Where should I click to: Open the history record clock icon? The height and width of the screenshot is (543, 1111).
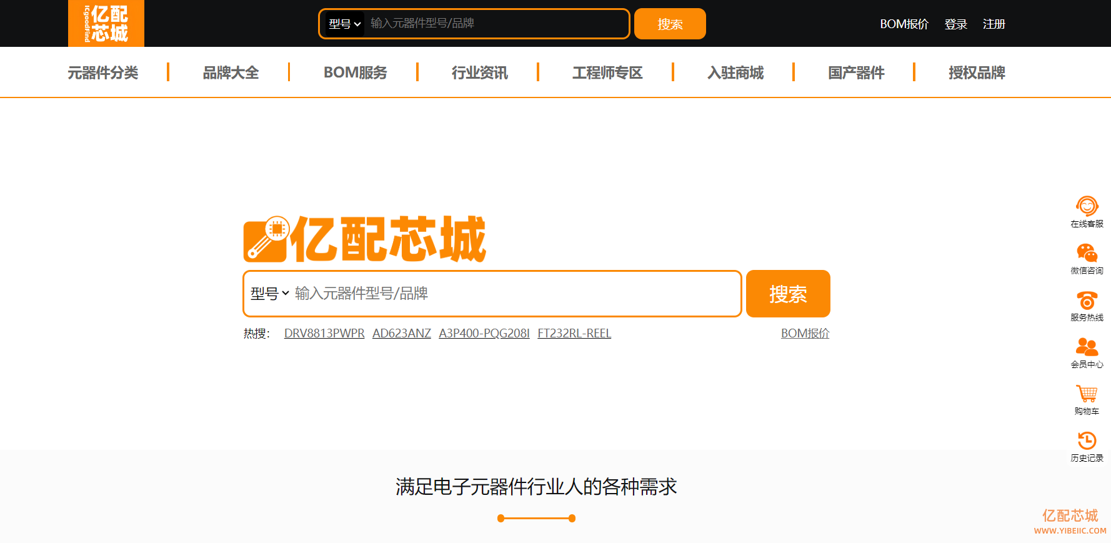(1087, 441)
